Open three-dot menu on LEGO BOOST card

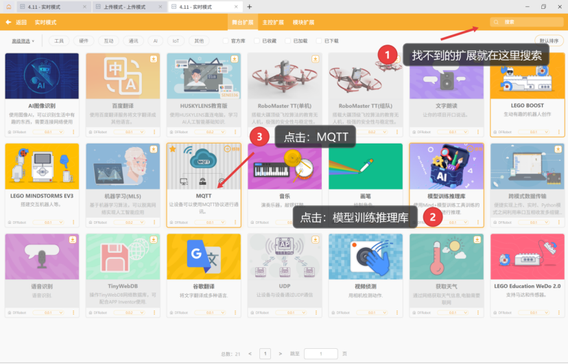(558, 131)
